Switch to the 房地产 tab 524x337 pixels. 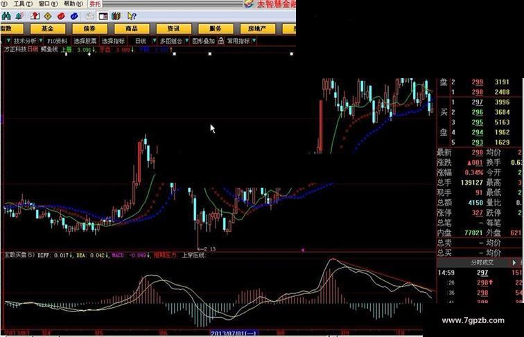(x=257, y=28)
